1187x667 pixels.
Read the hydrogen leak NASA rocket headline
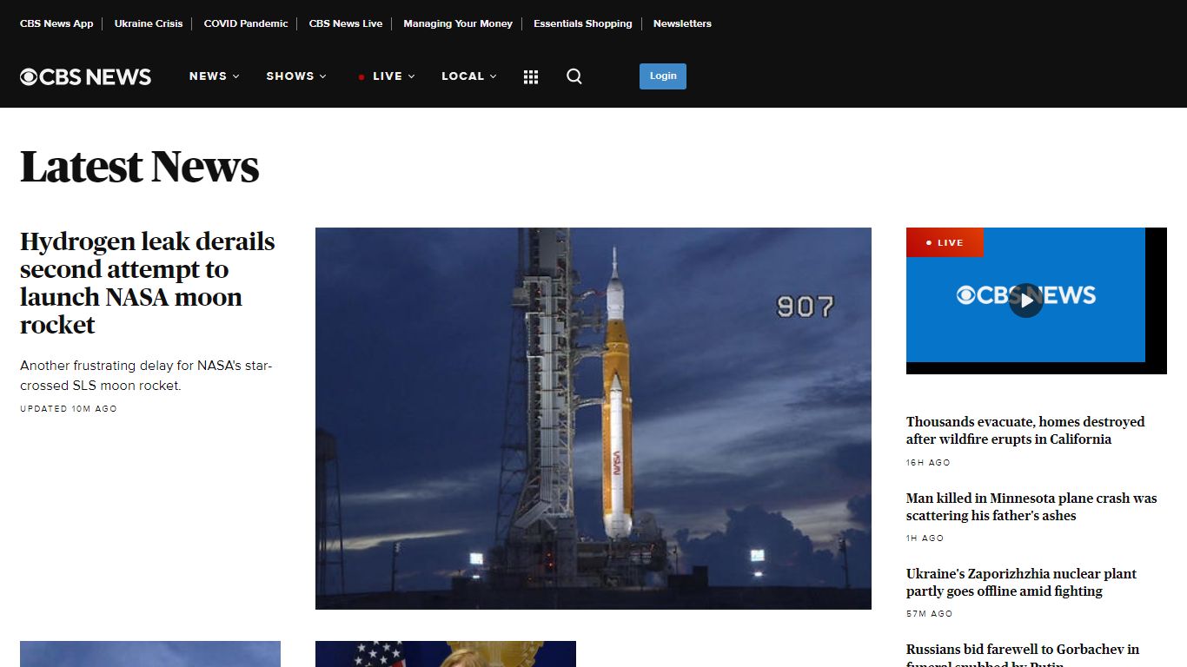[x=148, y=283]
